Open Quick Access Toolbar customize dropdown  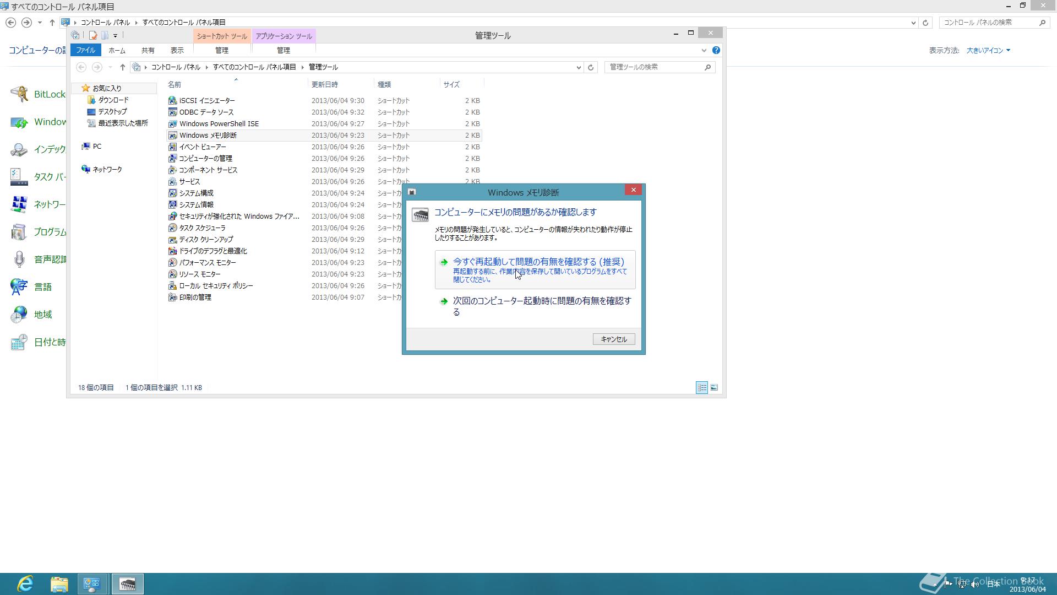click(115, 36)
